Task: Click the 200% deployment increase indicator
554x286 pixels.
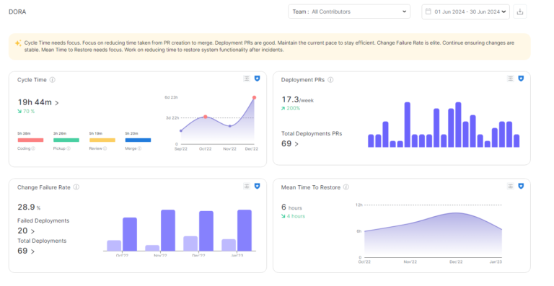Action: 291,108
